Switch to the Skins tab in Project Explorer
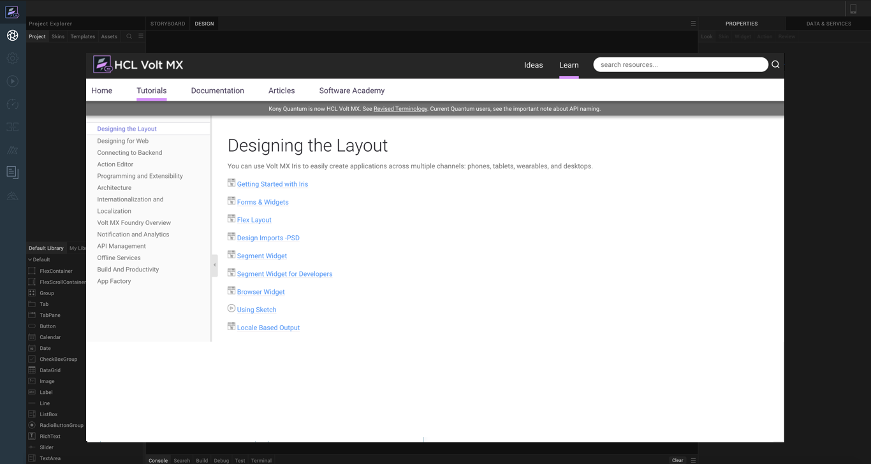871x464 pixels. (x=58, y=36)
